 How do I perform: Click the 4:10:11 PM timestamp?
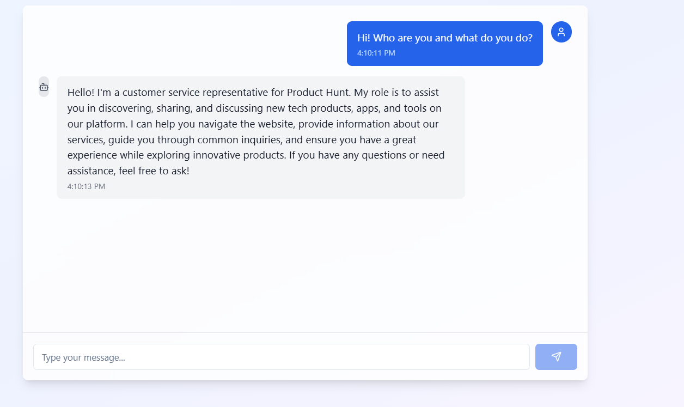[x=376, y=53]
